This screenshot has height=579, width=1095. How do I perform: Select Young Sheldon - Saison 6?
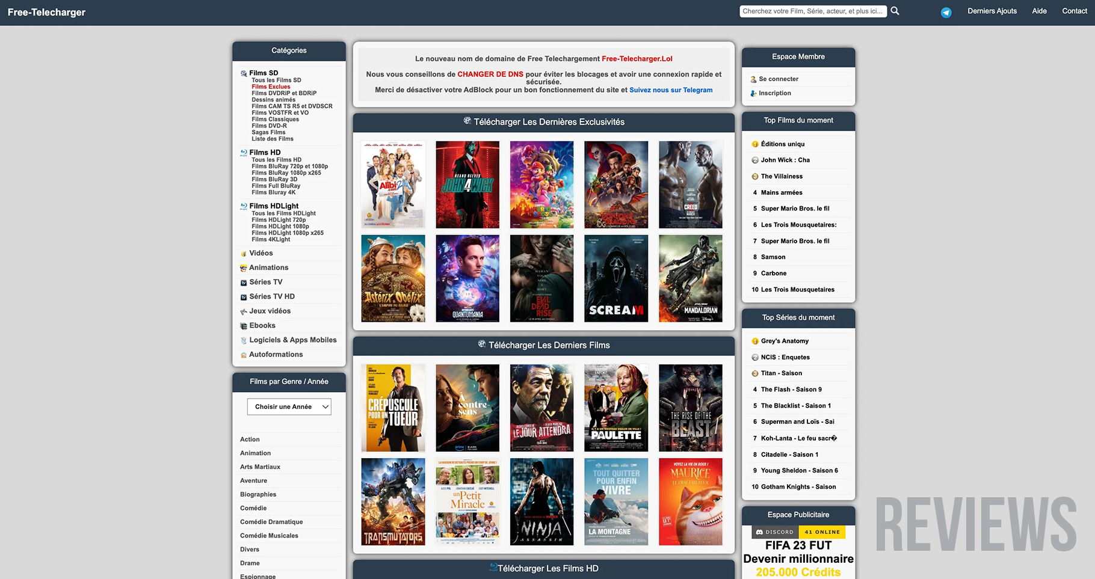[800, 471]
